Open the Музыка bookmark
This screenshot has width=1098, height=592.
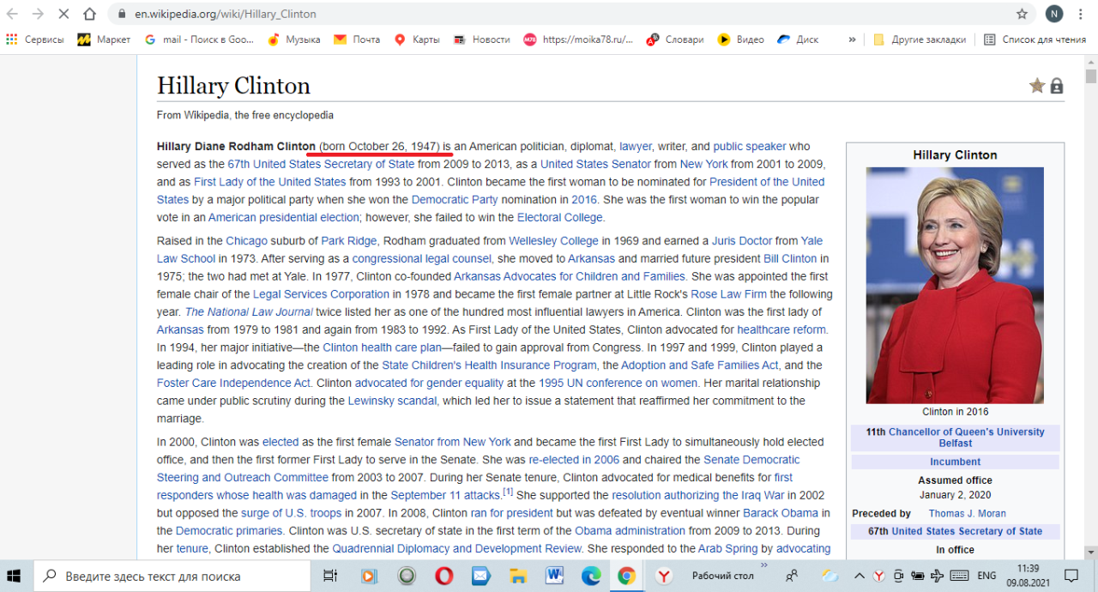[x=293, y=39]
